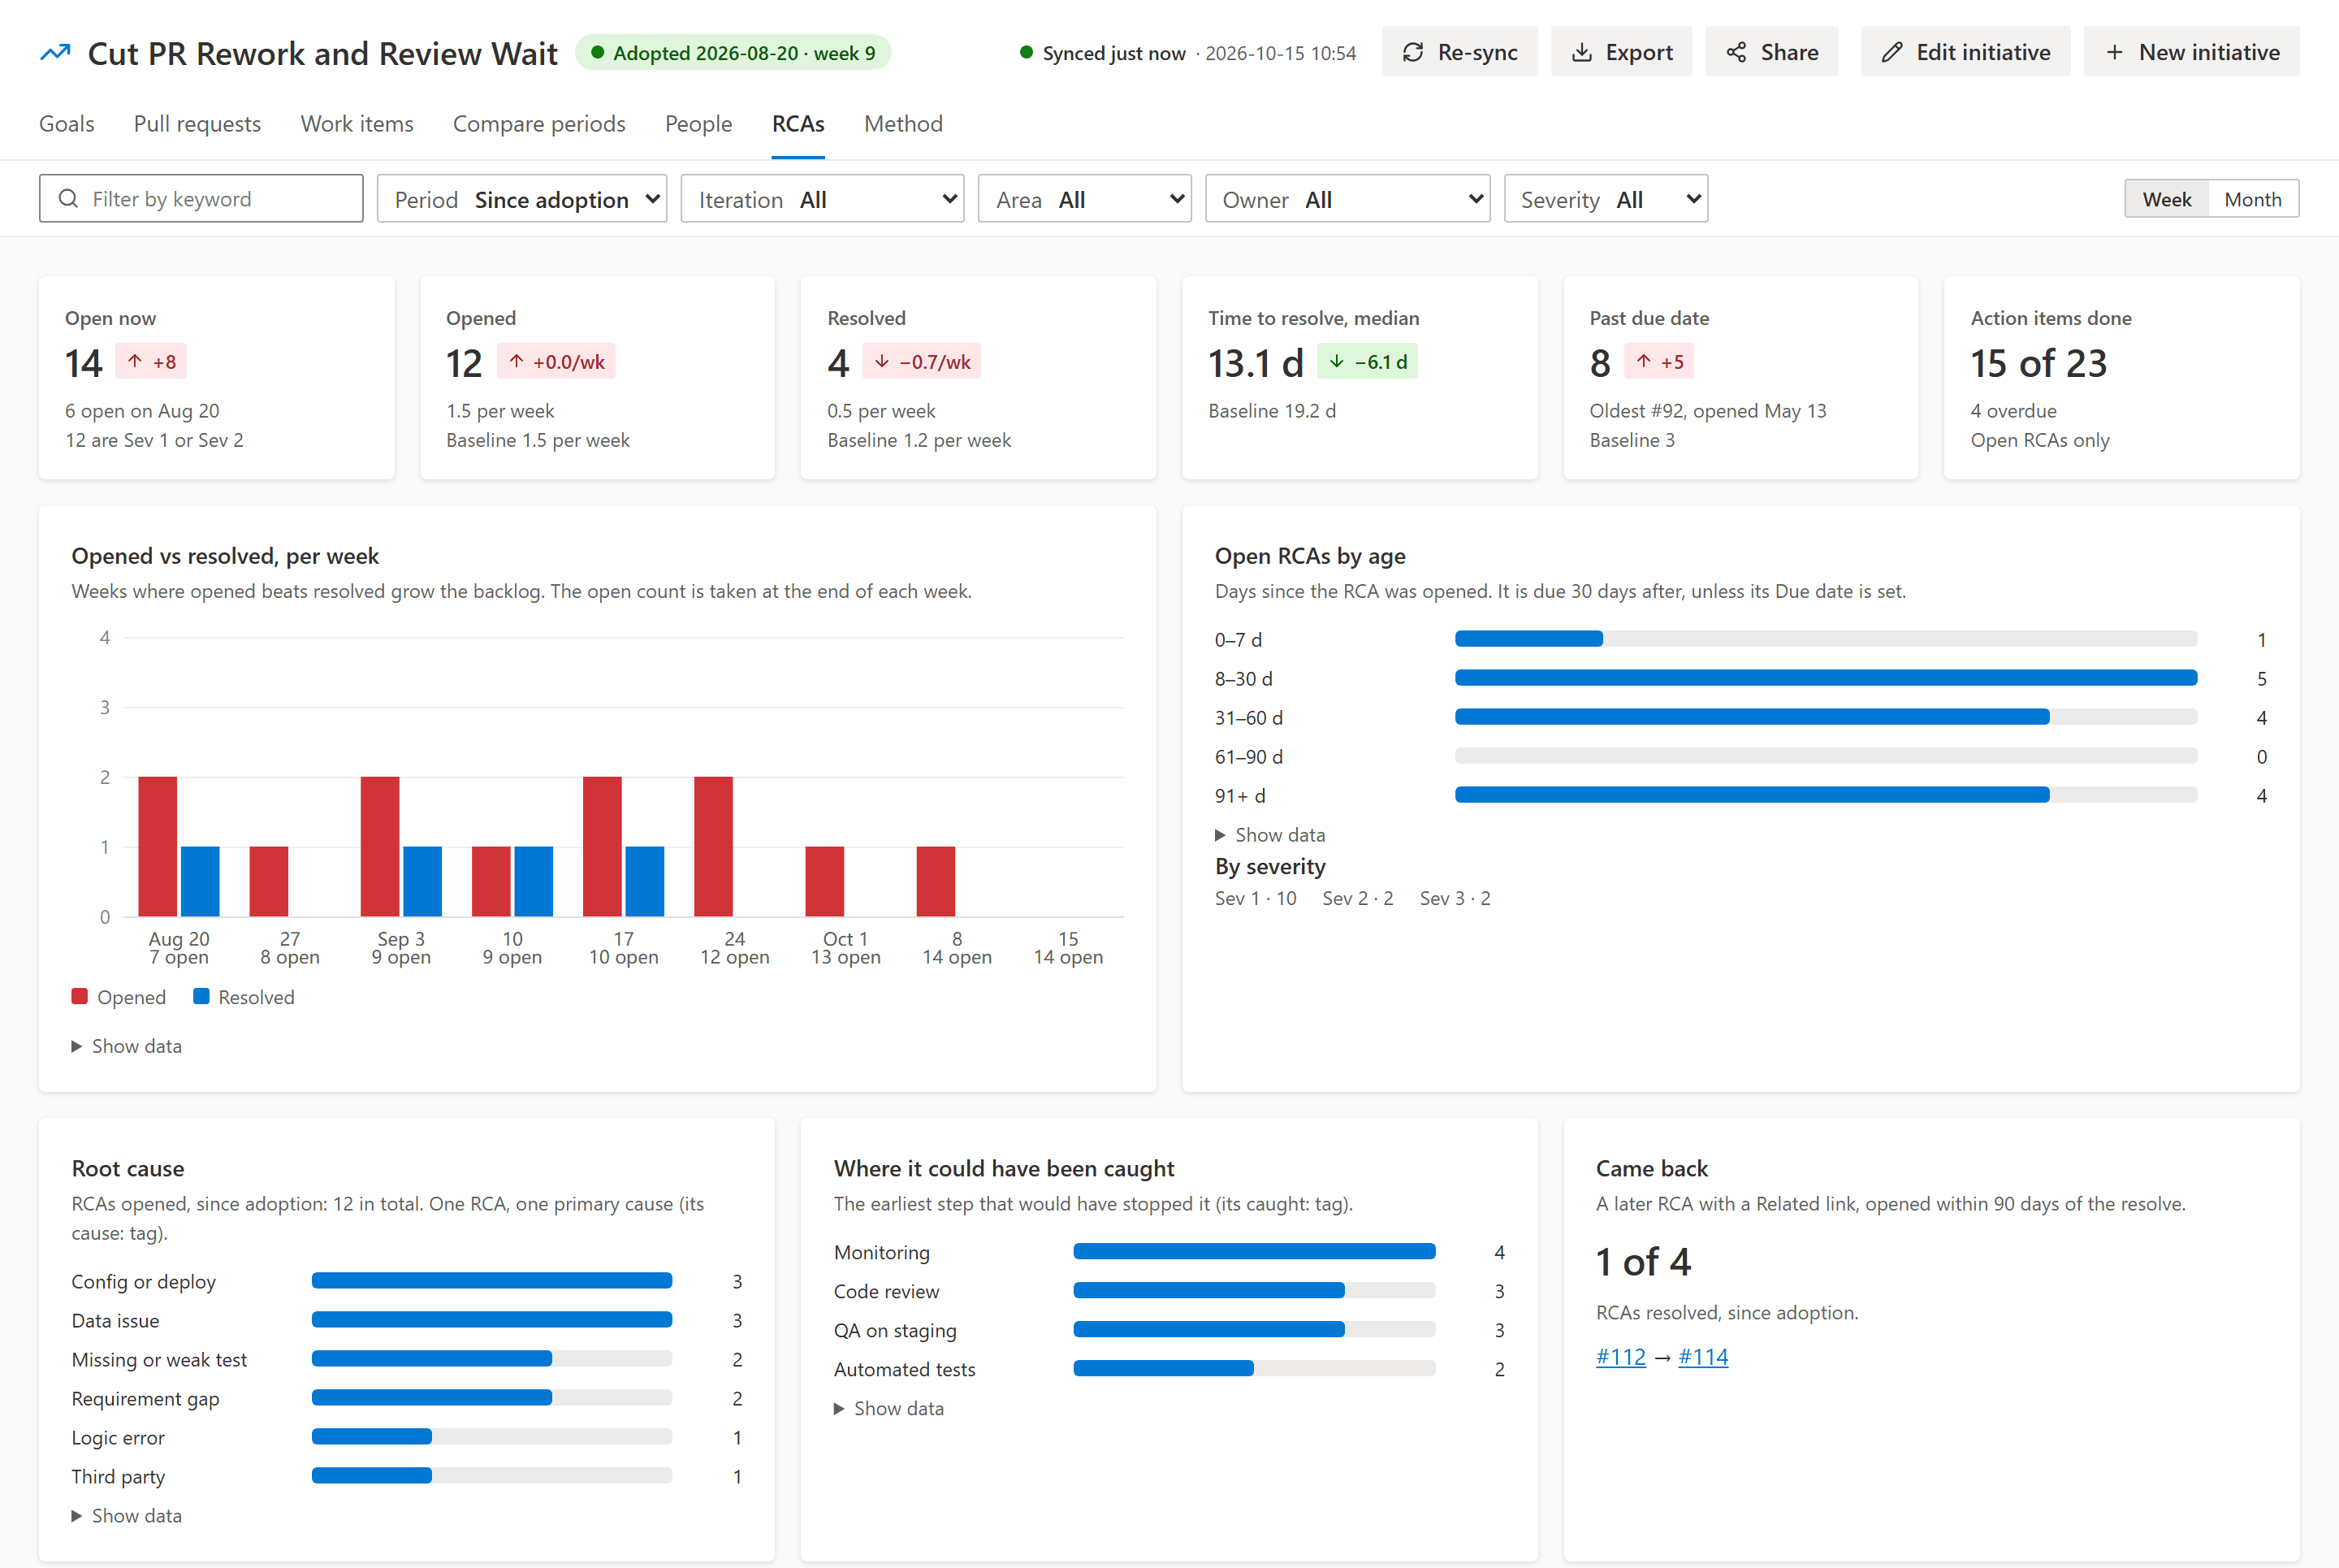This screenshot has height=1568, width=2339.
Task: Focus the Filter by keyword field
Action: coord(201,198)
